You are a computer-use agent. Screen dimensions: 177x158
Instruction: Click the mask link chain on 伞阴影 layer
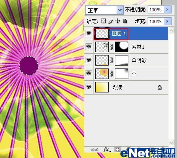pyautogui.click(x=112, y=61)
